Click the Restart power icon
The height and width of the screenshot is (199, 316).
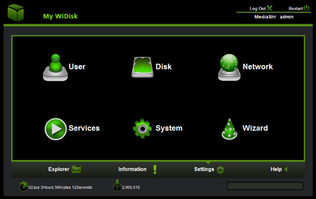[x=307, y=8]
